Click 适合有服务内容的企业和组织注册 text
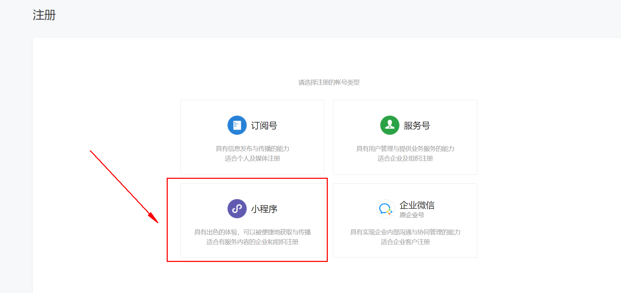The height and width of the screenshot is (293, 621). click(252, 242)
